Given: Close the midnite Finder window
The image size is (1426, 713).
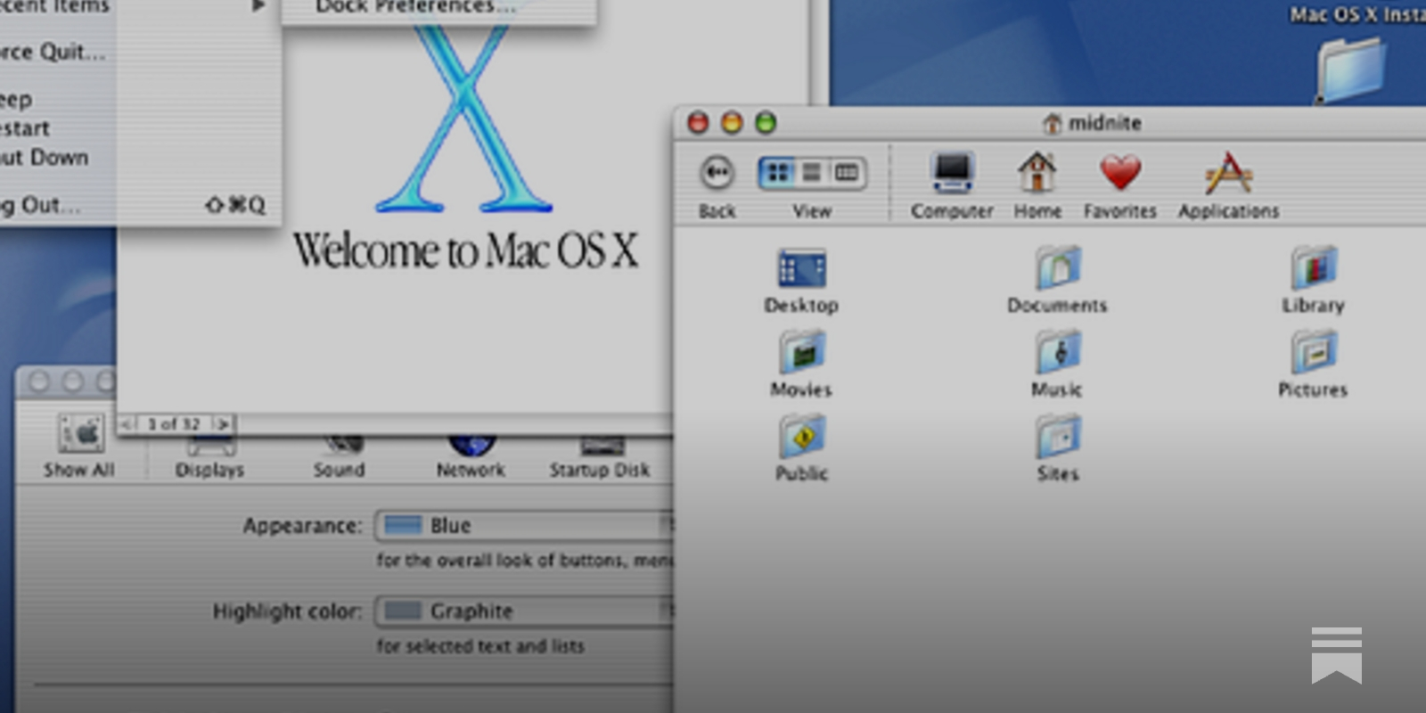Looking at the screenshot, I should (698, 122).
